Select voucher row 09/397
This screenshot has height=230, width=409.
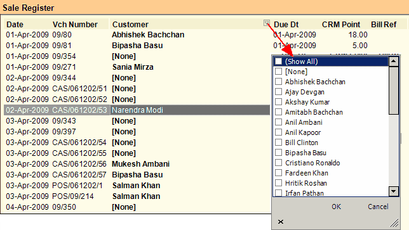click(x=137, y=132)
